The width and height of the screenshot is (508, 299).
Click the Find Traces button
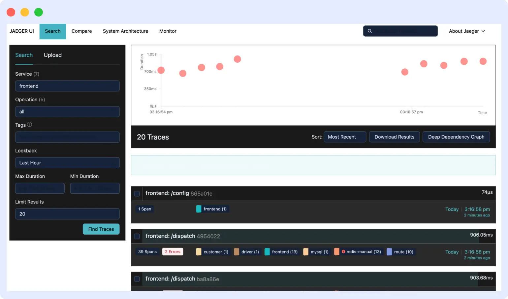(x=101, y=229)
